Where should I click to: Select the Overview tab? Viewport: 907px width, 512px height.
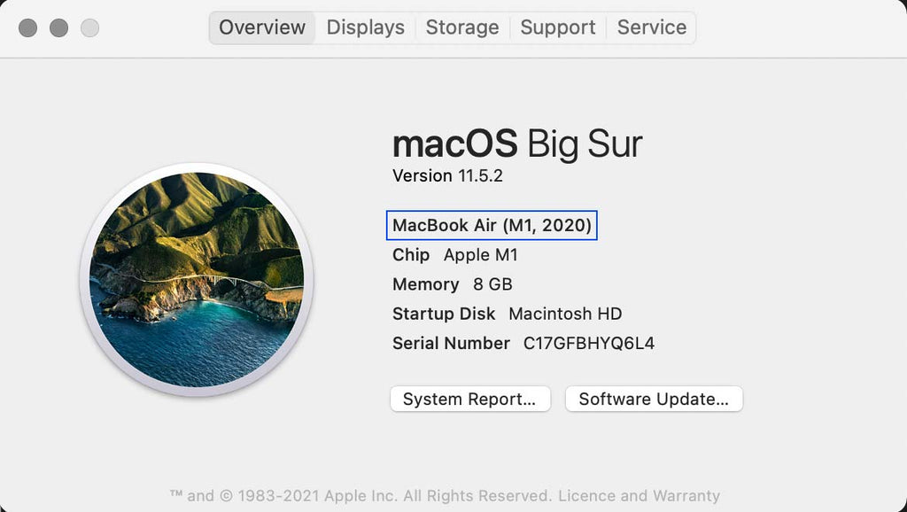click(x=261, y=27)
